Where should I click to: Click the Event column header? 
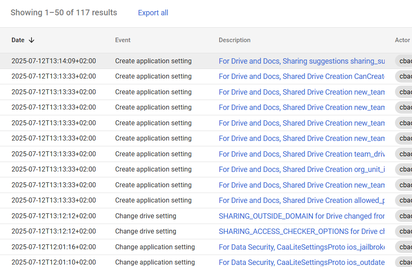122,40
